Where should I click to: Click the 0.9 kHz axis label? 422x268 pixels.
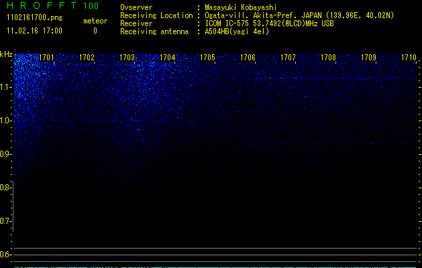[x=5, y=154]
